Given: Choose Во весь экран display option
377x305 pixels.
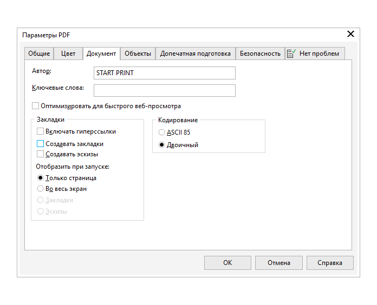Looking at the screenshot, I should coord(40,189).
